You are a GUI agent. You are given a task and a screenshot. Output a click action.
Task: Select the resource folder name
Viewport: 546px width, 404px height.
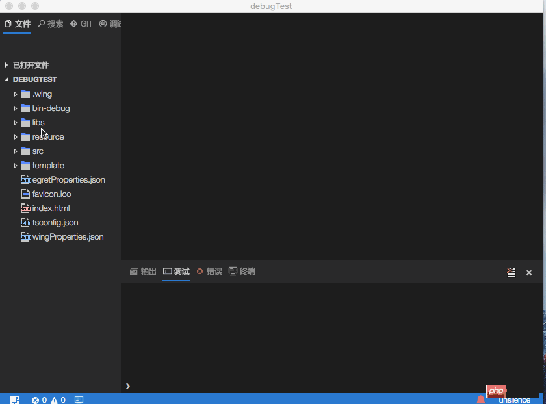click(48, 137)
